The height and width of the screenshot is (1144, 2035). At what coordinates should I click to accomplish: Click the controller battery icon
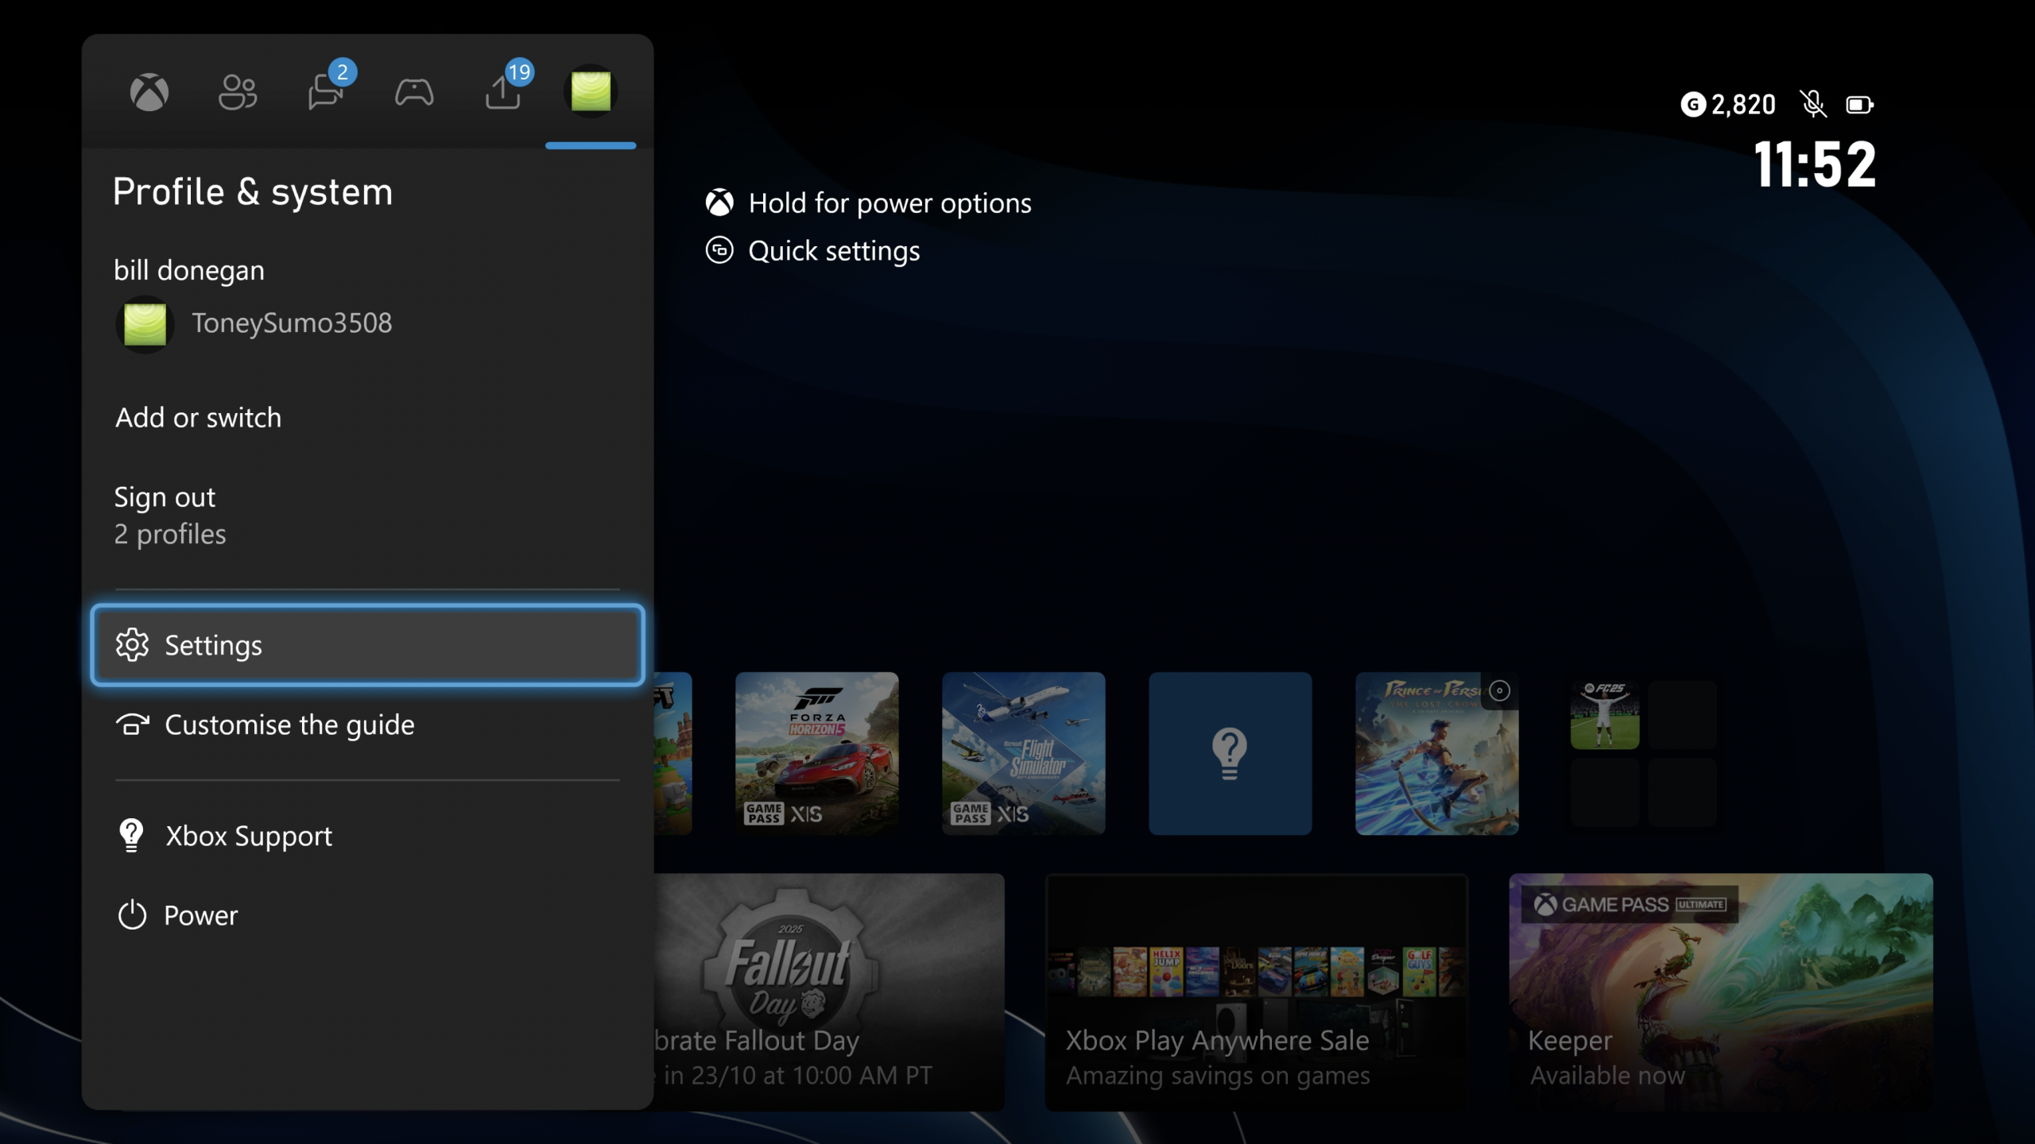click(x=1860, y=105)
